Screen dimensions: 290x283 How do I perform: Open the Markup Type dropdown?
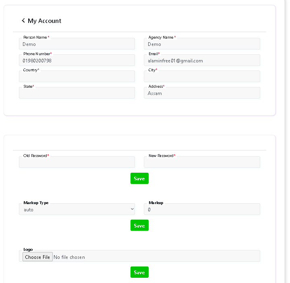tap(77, 209)
